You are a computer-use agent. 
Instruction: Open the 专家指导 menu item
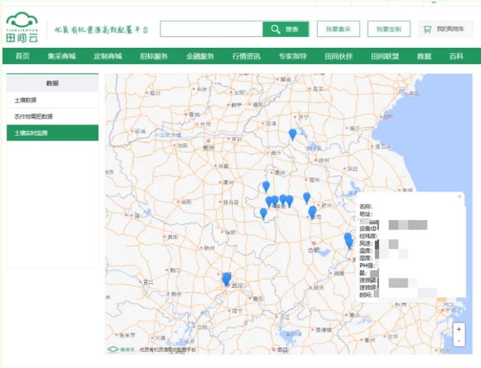coord(292,57)
